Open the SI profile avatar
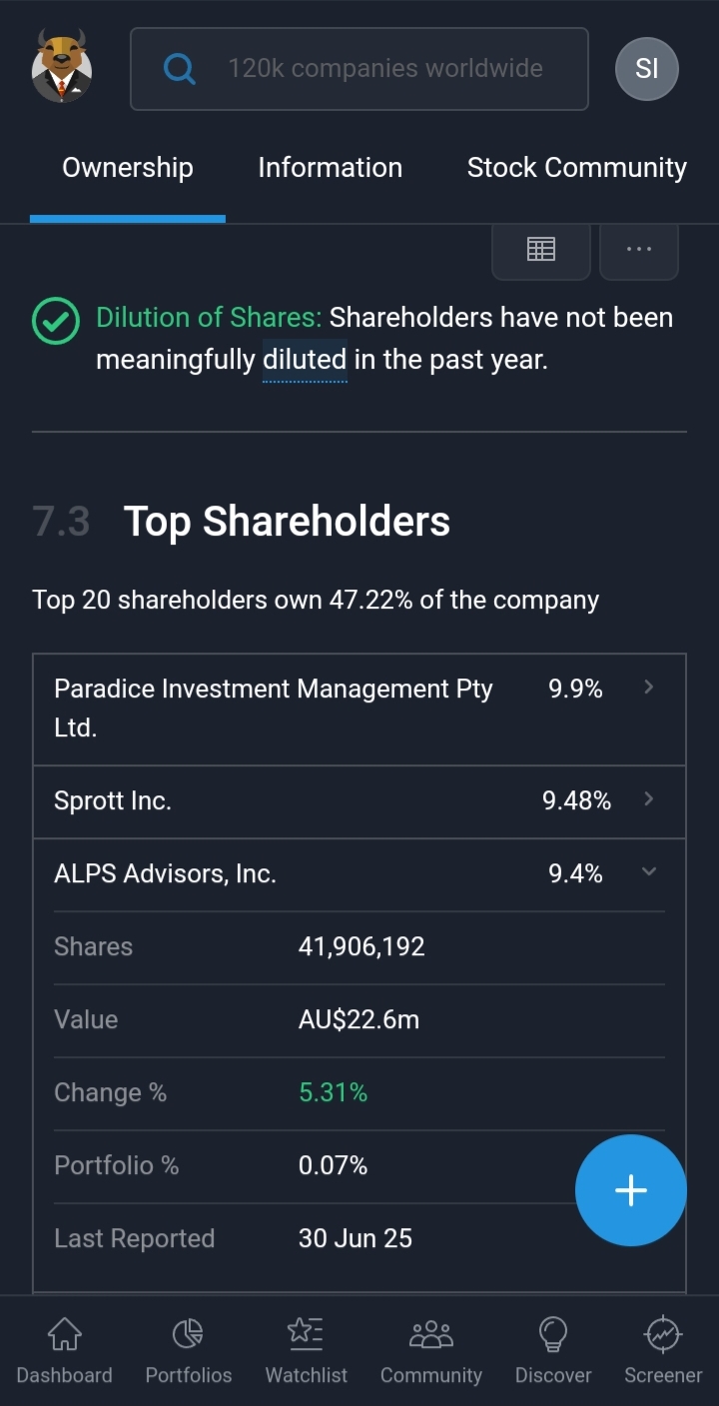The height and width of the screenshot is (1406, 719). 647,68
